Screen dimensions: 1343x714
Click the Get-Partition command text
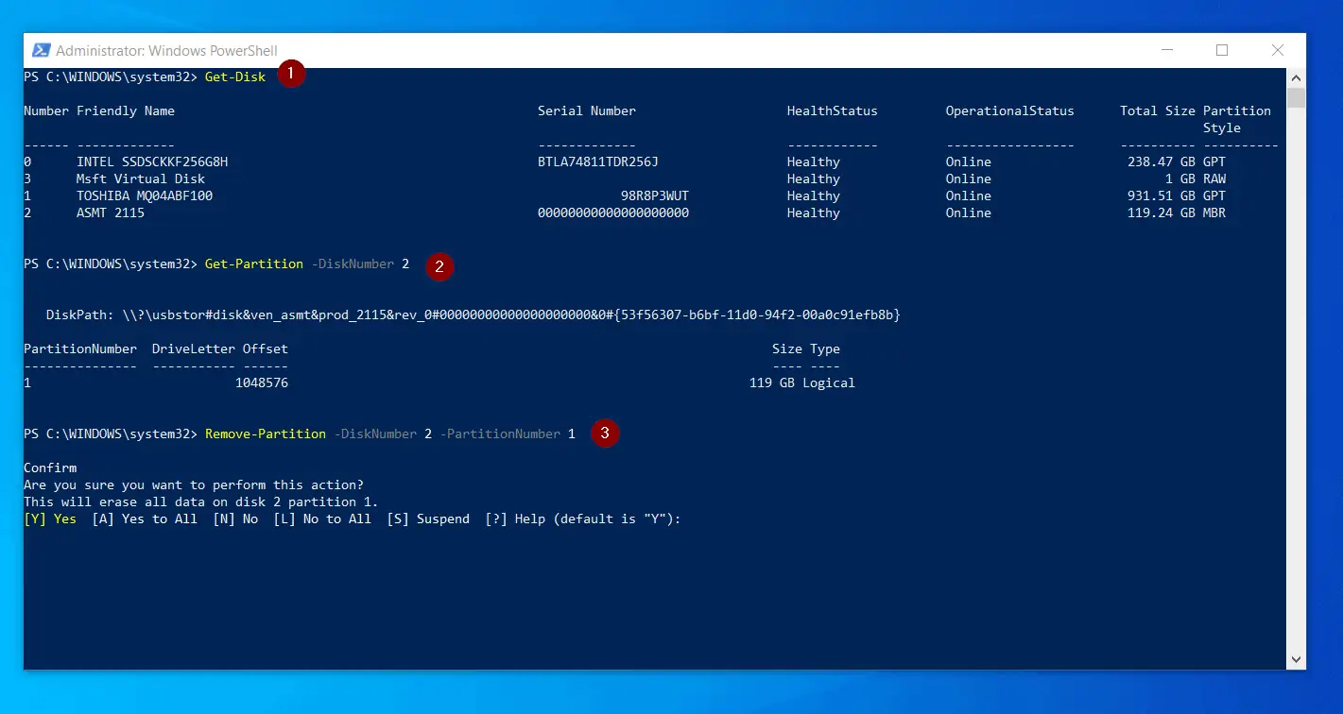(x=254, y=263)
